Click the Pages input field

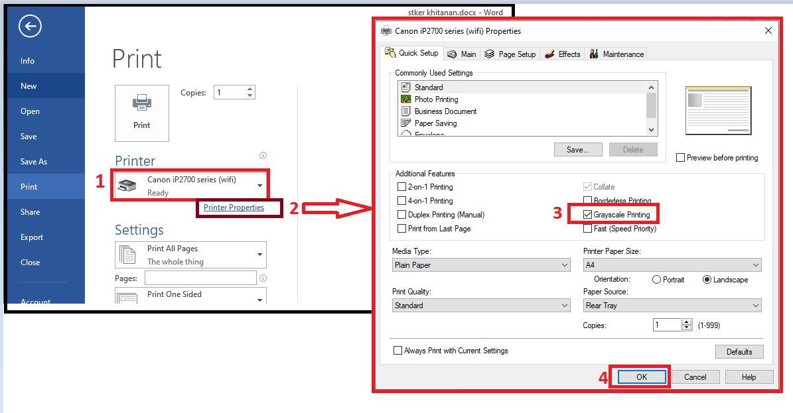201,278
